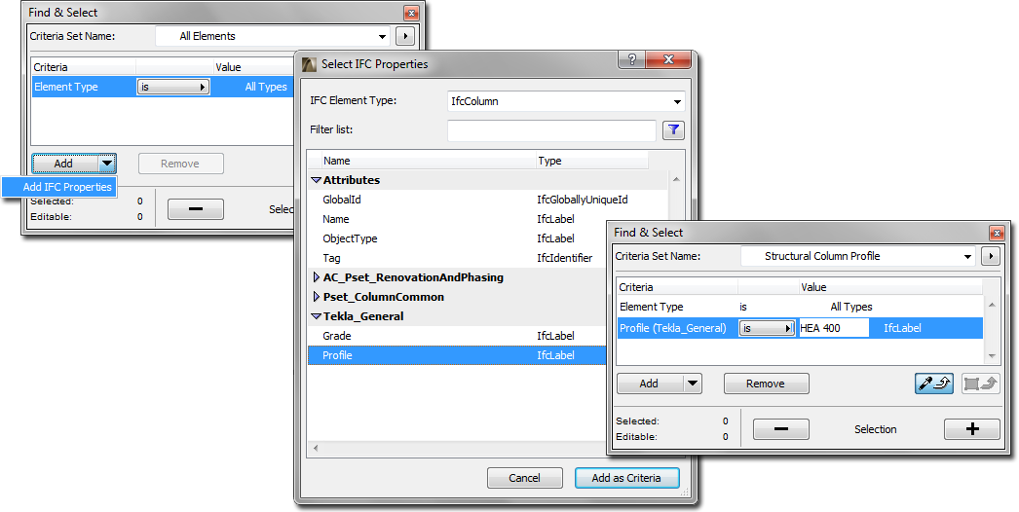Click the Add button in the right Find & Select
Screen dimensions: 1019x512
[651, 384]
